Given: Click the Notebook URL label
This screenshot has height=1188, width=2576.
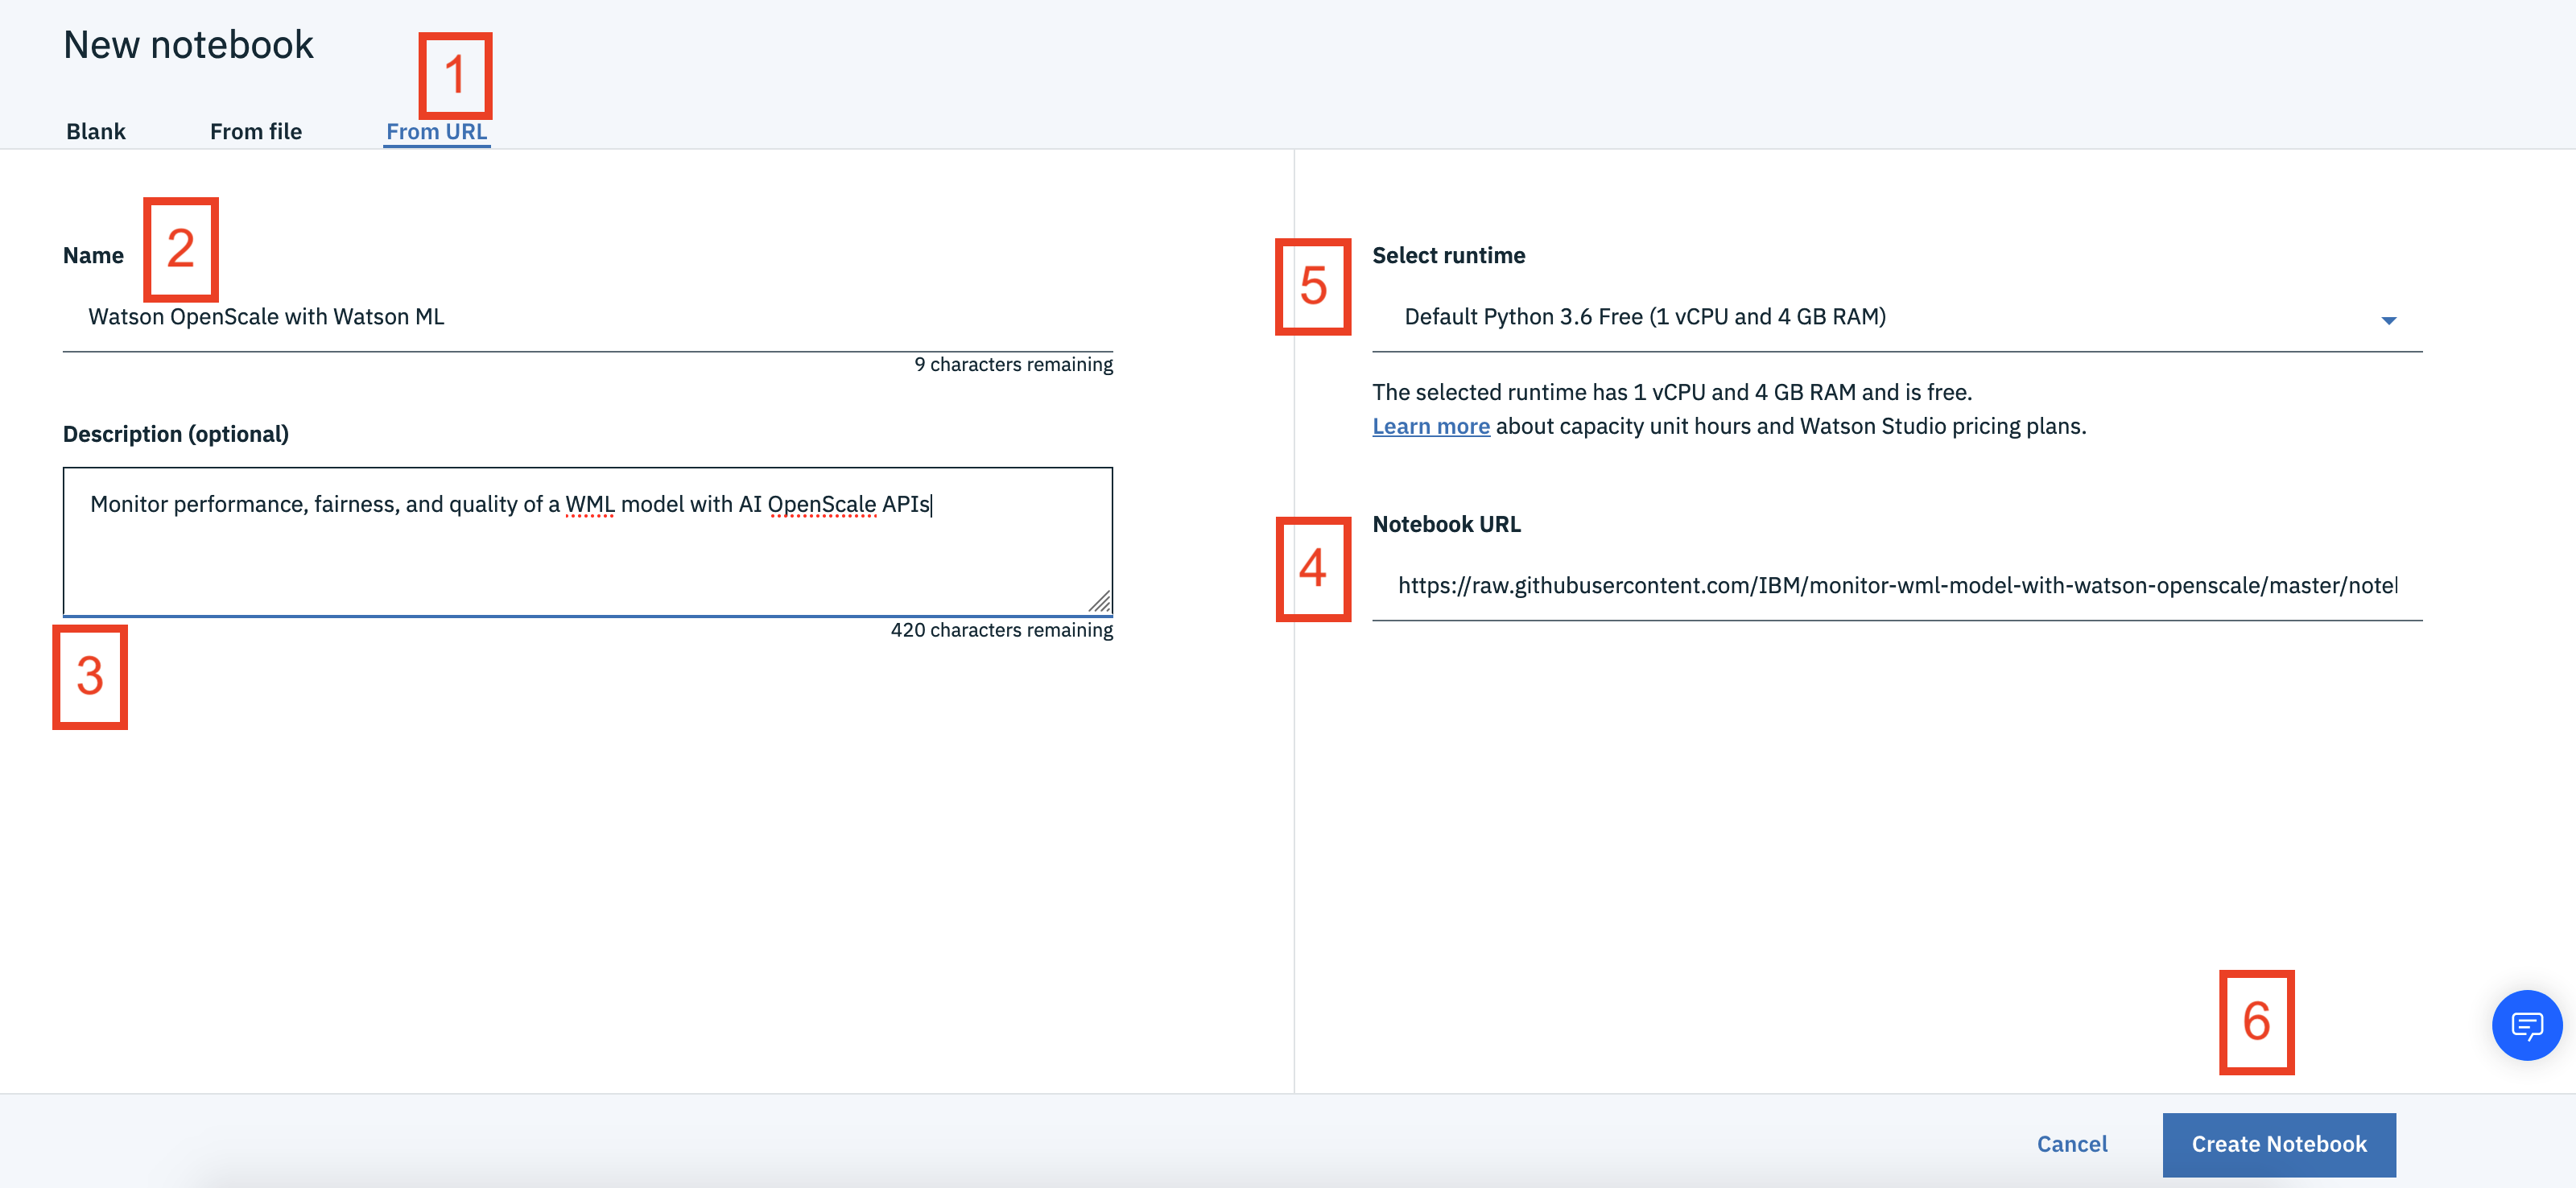Looking at the screenshot, I should pyautogui.click(x=1446, y=525).
